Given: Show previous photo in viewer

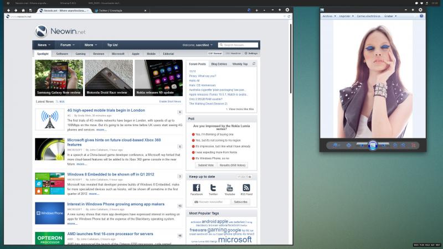Looking at the screenshot, I should tap(362, 145).
